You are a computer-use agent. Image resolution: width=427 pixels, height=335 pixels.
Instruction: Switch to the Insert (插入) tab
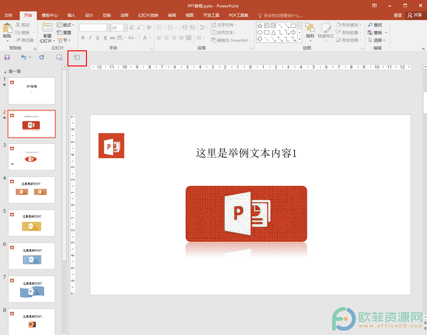pyautogui.click(x=71, y=16)
